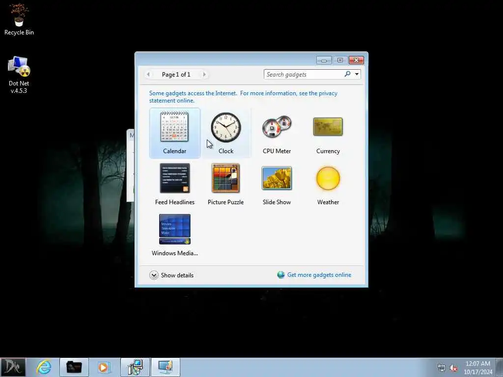
Task: Go to the previous gadgets page
Action: (x=148, y=75)
